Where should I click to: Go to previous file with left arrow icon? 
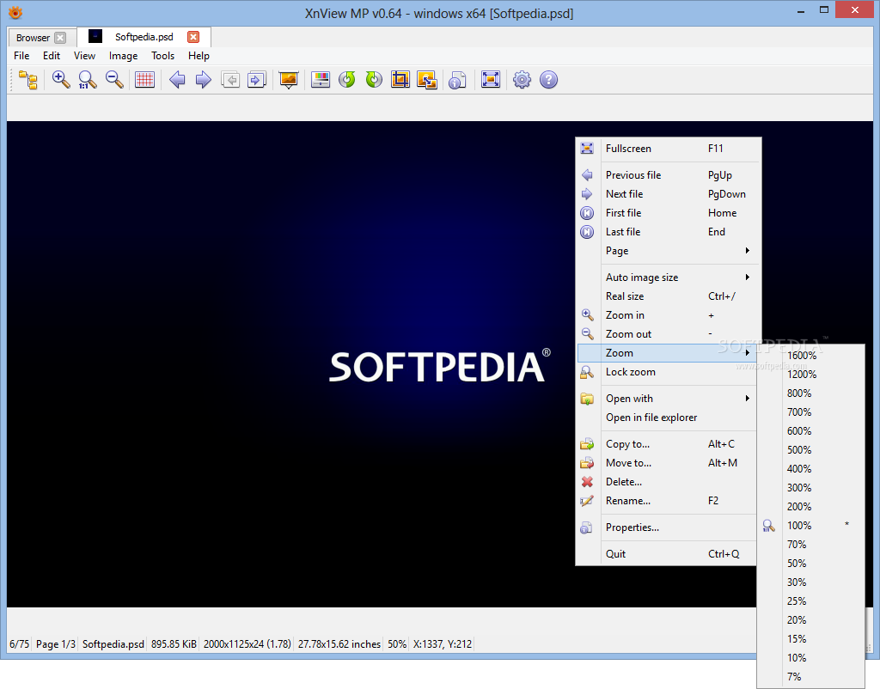177,80
